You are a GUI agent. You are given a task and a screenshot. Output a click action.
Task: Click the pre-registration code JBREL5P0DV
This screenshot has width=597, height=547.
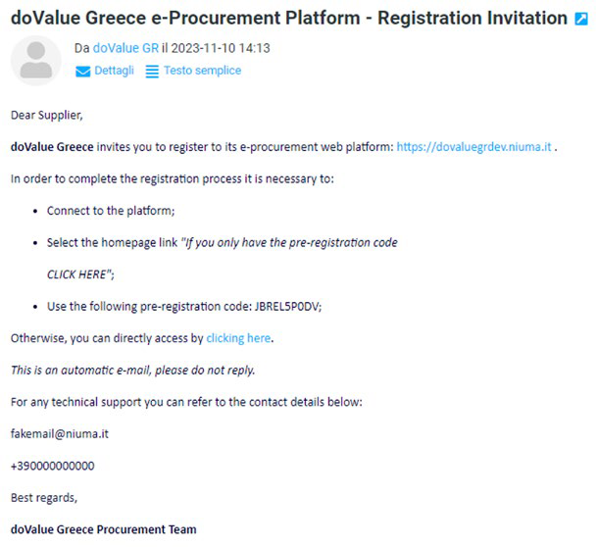pyautogui.click(x=287, y=306)
